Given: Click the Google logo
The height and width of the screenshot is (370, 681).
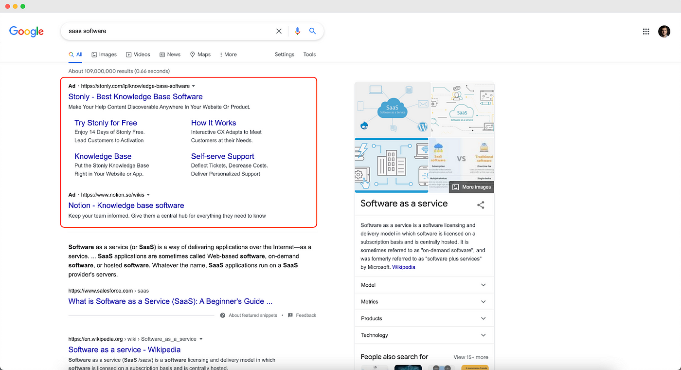Looking at the screenshot, I should pos(26,32).
